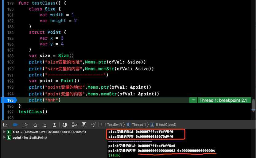The image size is (256, 158).
Task: Click 'var x = 3' on line 185
Action: 52,38
